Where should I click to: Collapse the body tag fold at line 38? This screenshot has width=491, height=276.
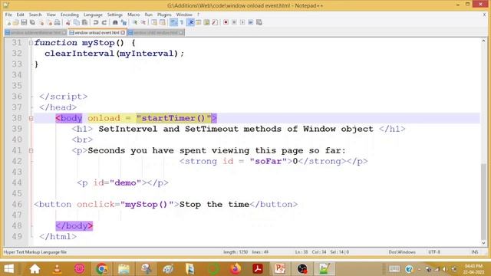coord(31,118)
